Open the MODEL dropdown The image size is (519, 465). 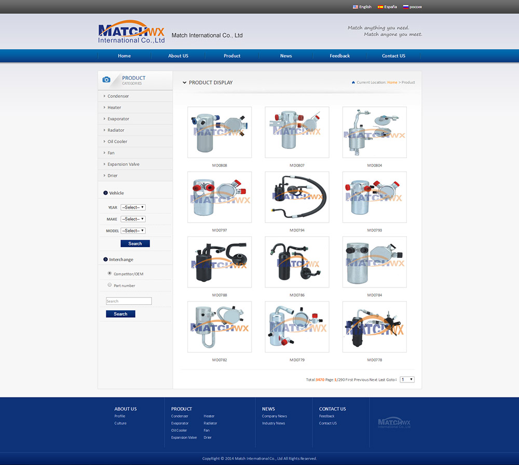(133, 230)
